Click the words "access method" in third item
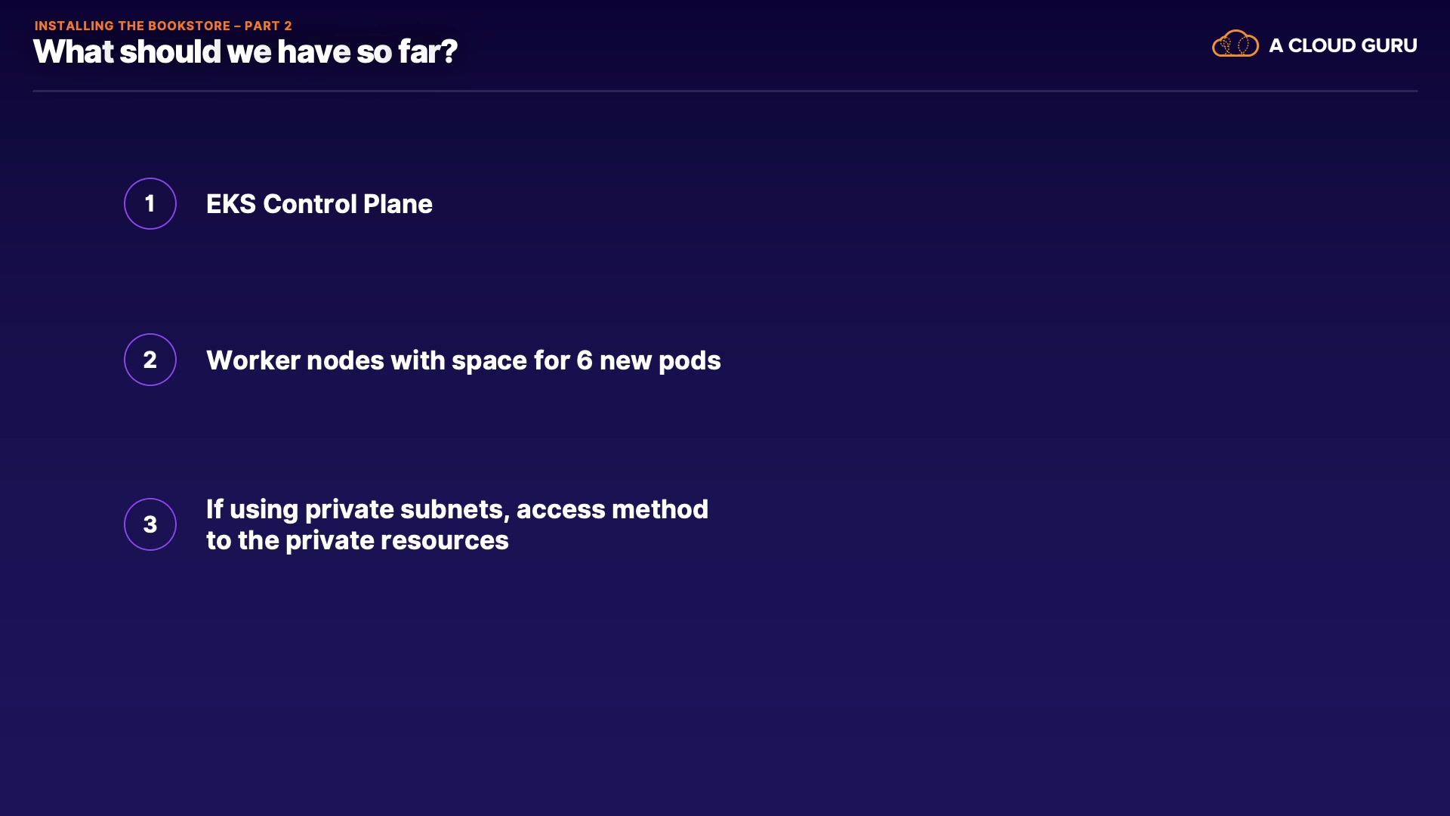Image resolution: width=1450 pixels, height=816 pixels. (612, 509)
